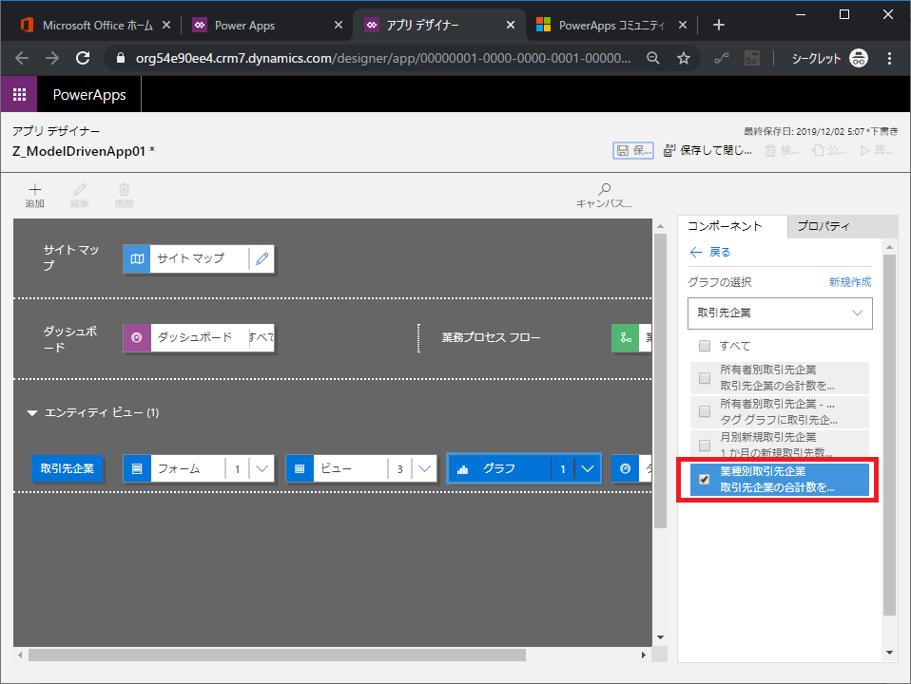Viewport: 911px width, 684px height.
Task: Close the Microsoft Office ホーム tab
Action: 166,25
